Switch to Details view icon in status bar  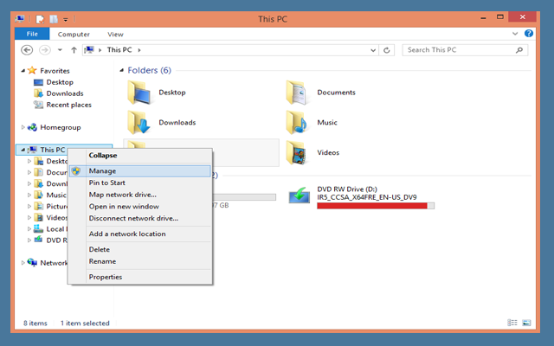click(x=512, y=323)
